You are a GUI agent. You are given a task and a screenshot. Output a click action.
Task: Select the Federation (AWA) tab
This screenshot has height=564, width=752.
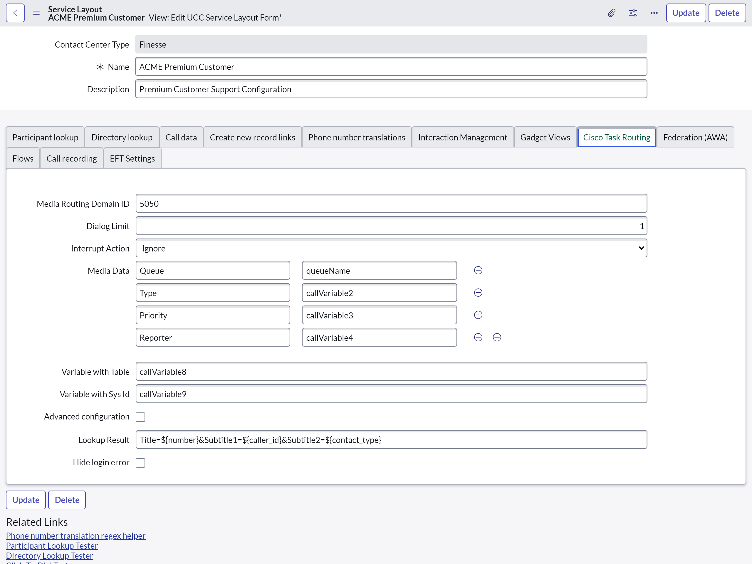pyautogui.click(x=695, y=137)
